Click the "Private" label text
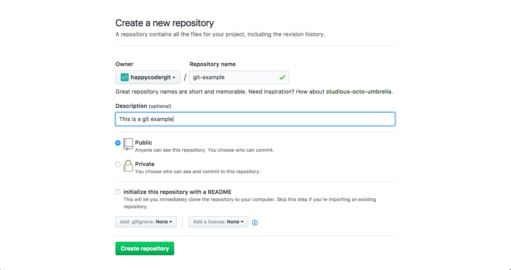This screenshot has width=511, height=270. (x=145, y=164)
